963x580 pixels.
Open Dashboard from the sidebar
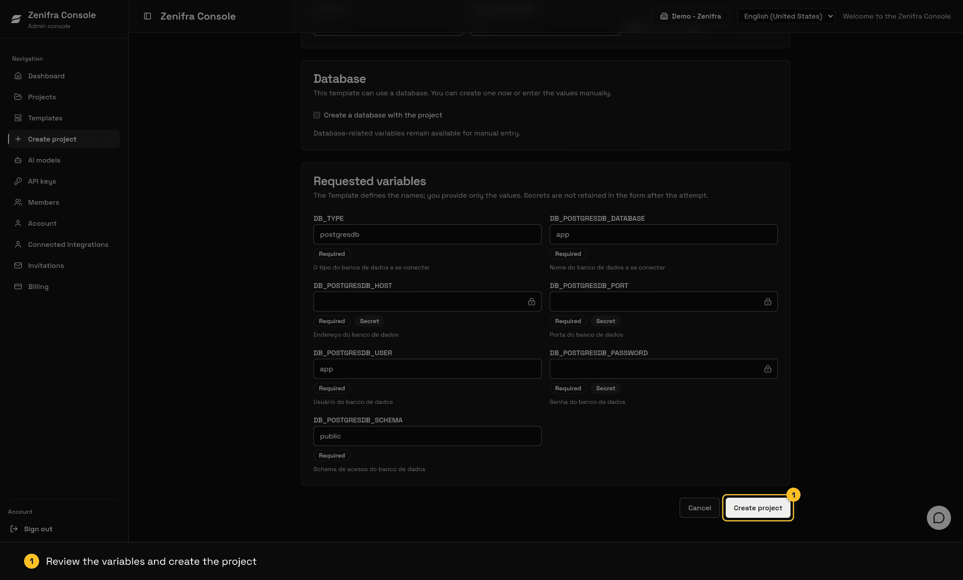pyautogui.click(x=64, y=76)
